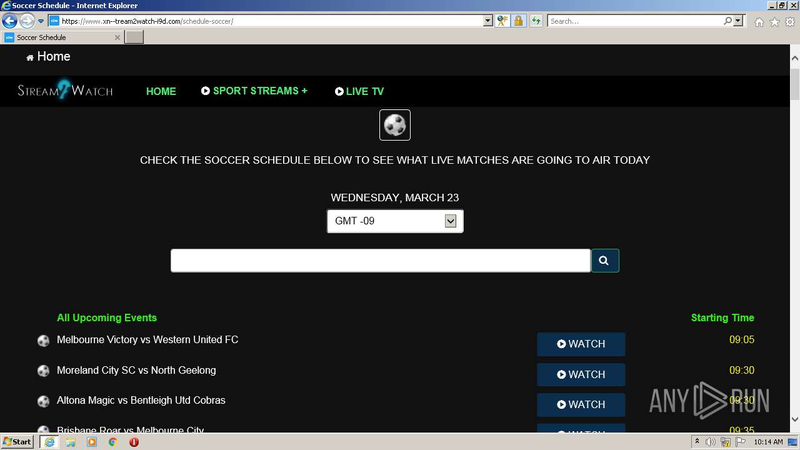800x450 pixels.
Task: Click Moreland City SC vs North Geelong text
Action: (136, 370)
